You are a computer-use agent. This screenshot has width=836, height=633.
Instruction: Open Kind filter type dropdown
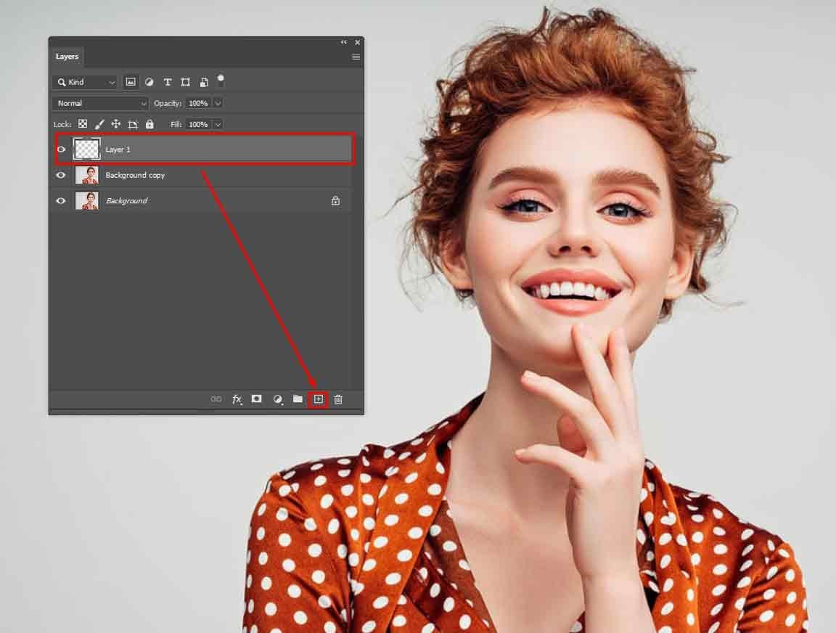pyautogui.click(x=86, y=82)
